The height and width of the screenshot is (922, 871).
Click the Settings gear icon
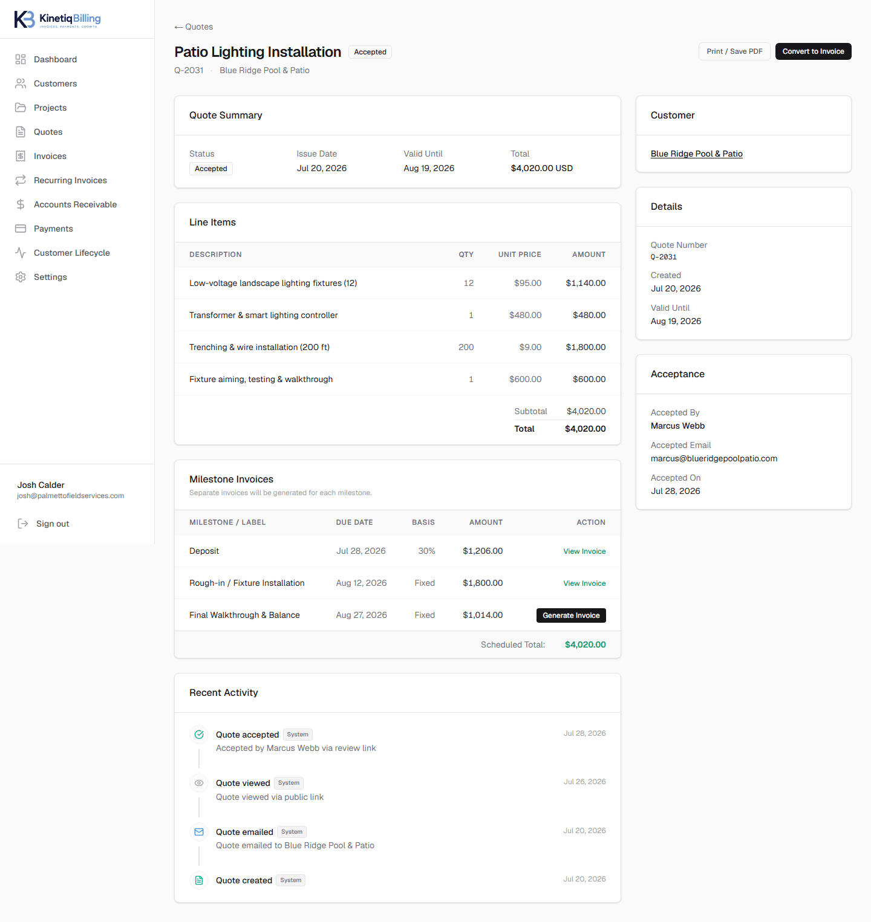(x=21, y=277)
